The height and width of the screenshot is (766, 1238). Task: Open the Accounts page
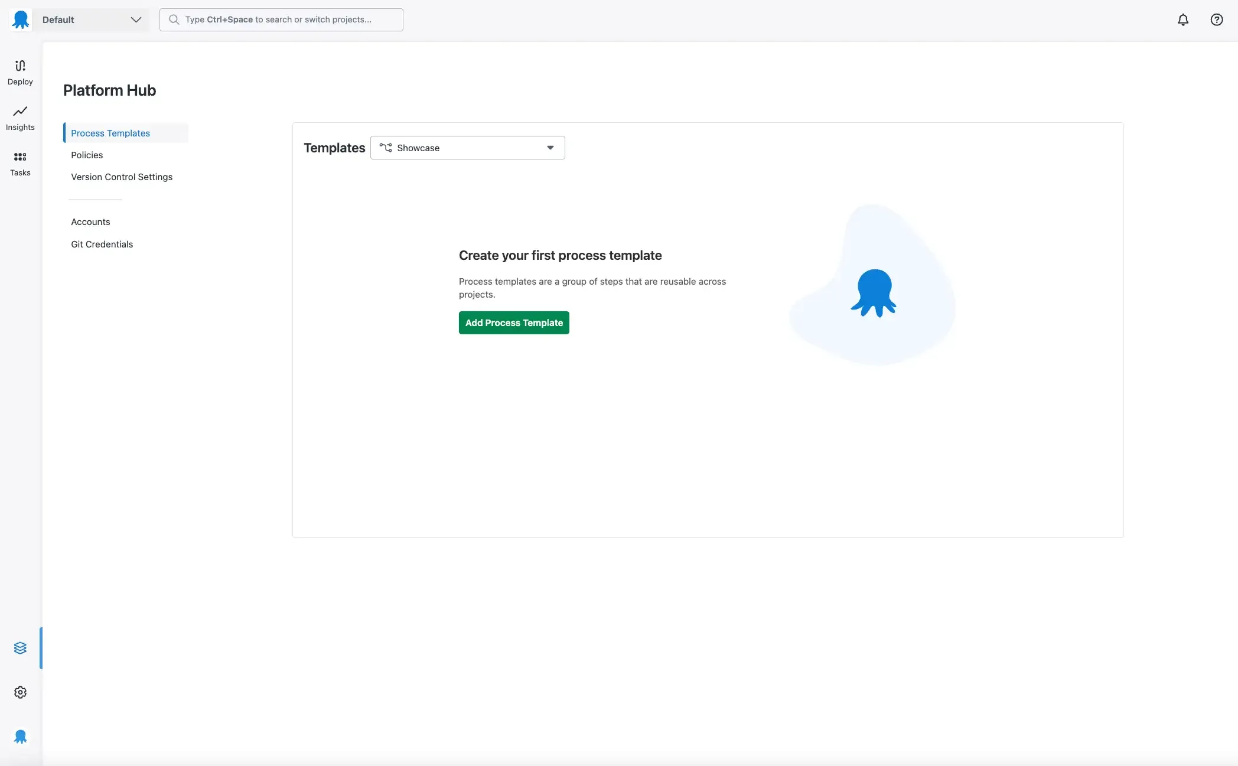(x=90, y=221)
